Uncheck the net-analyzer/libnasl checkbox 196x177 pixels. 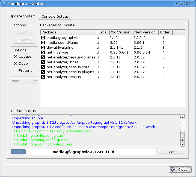[43, 62]
